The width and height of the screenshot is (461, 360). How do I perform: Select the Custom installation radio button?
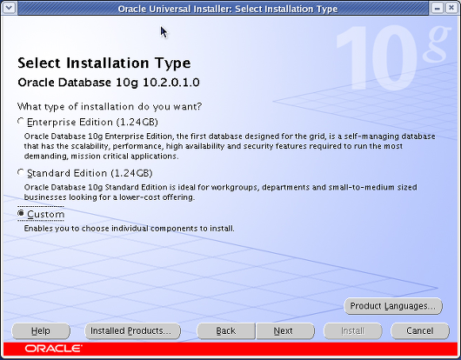tap(21, 213)
